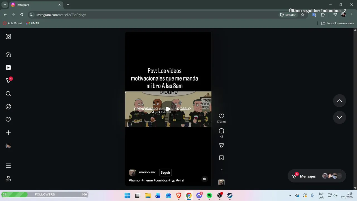Open the Aula Virtual bookmark

pos(13,23)
